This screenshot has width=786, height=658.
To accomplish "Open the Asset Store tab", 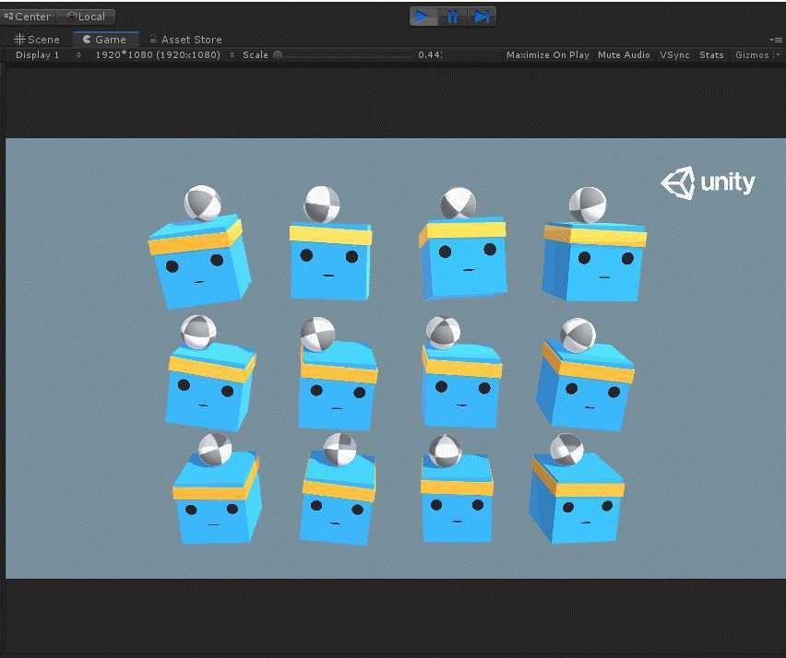I will coord(186,40).
